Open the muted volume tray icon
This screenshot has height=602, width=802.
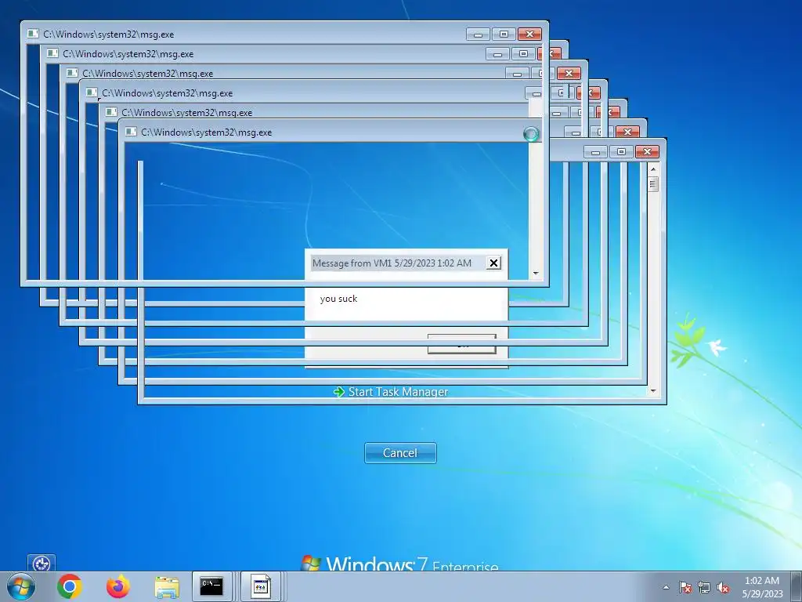click(723, 587)
